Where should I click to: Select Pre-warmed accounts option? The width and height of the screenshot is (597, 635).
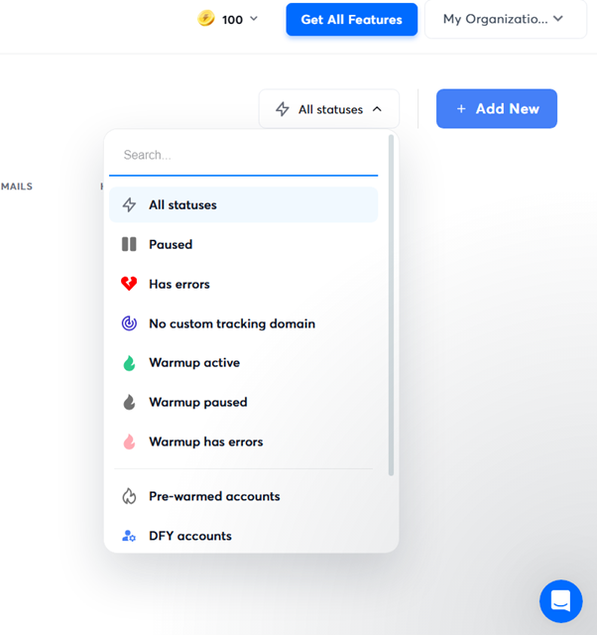pos(243,496)
